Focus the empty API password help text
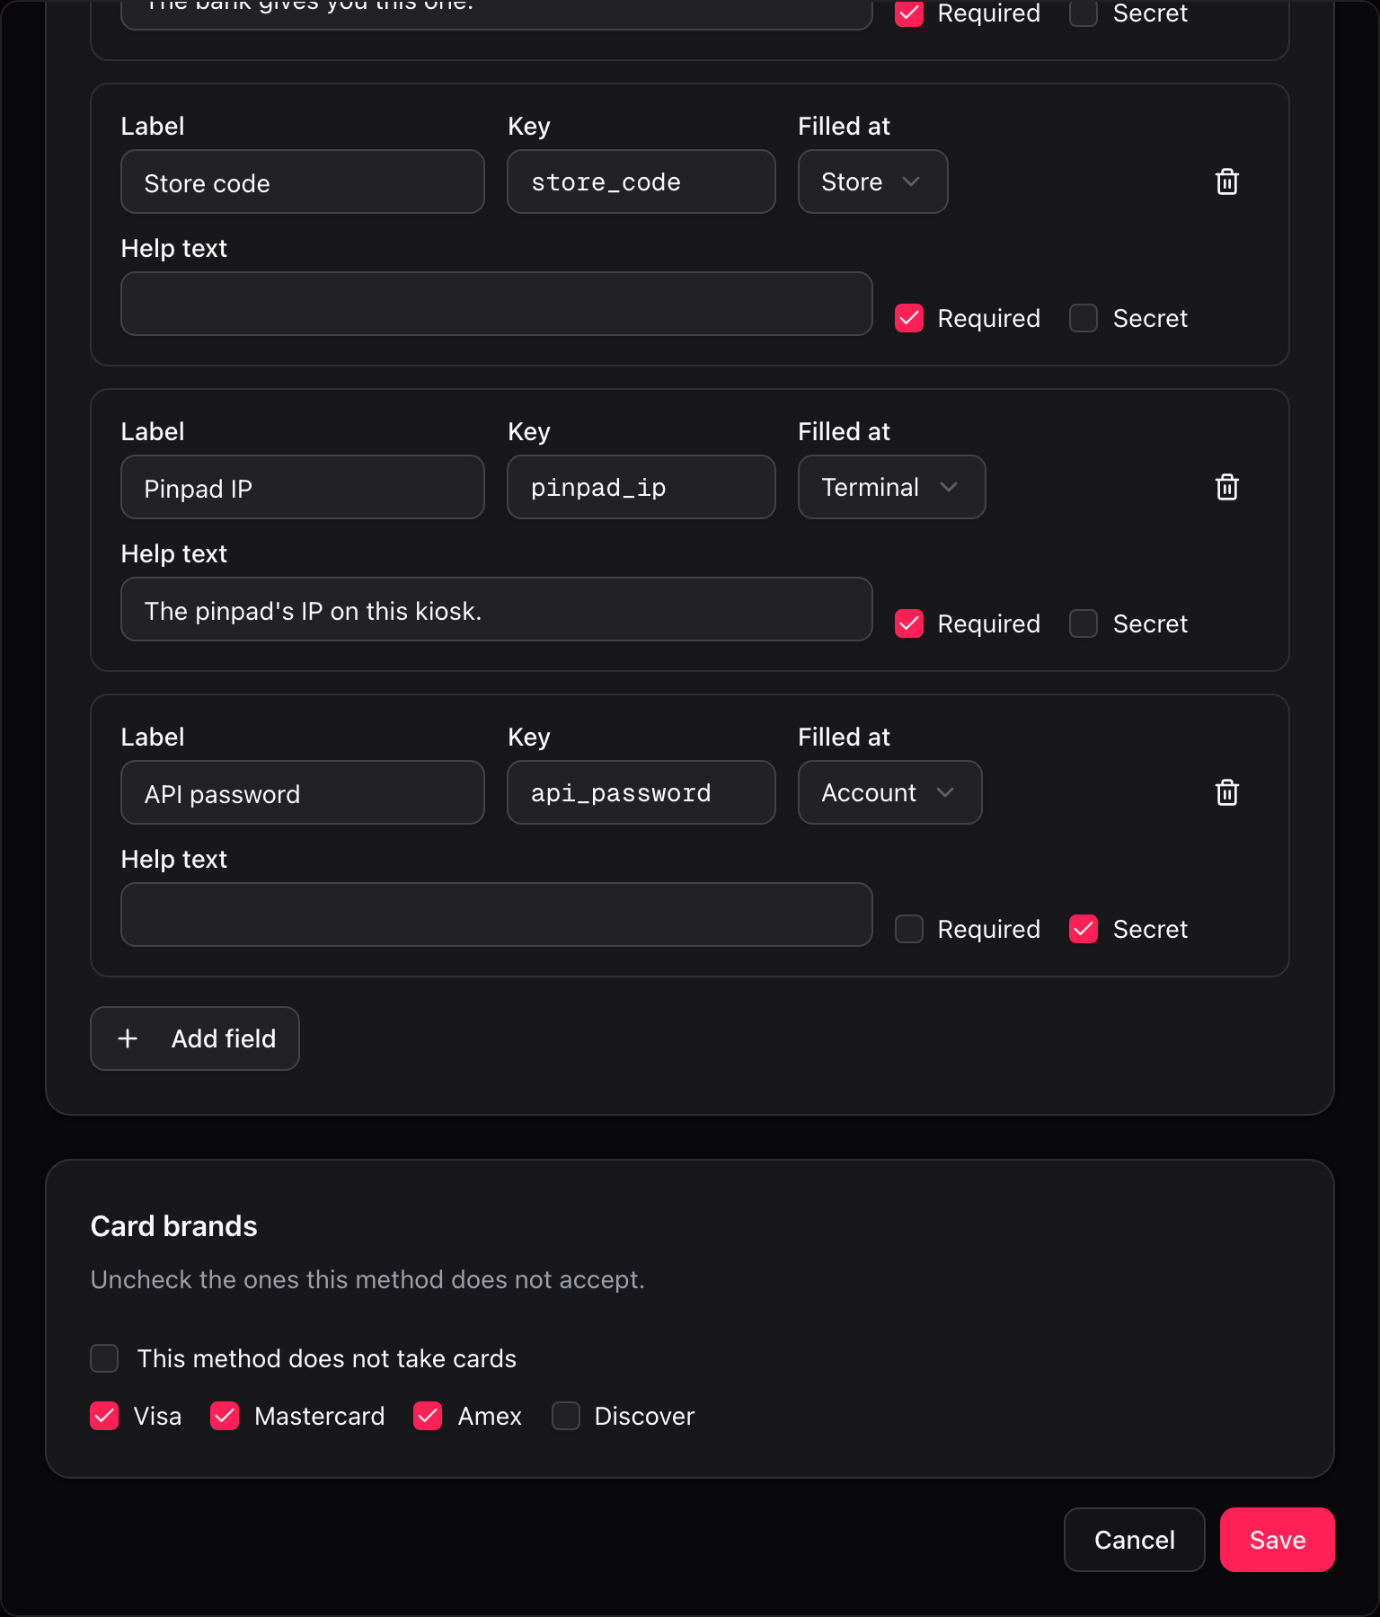1380x1617 pixels. pyautogui.click(x=497, y=915)
